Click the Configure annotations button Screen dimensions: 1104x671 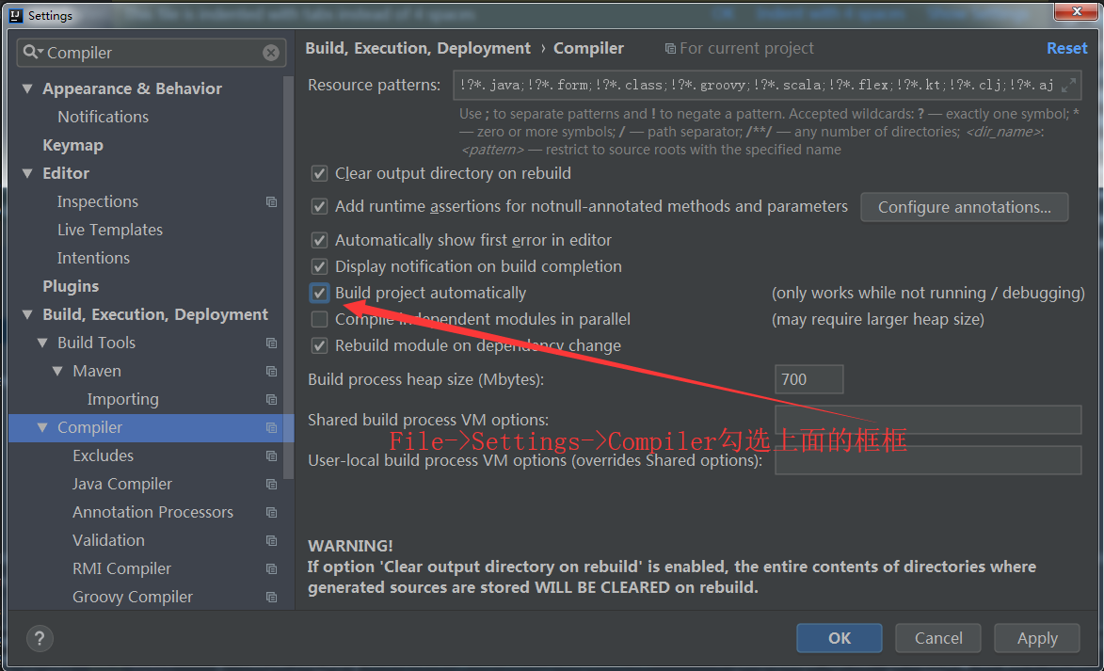coord(964,207)
